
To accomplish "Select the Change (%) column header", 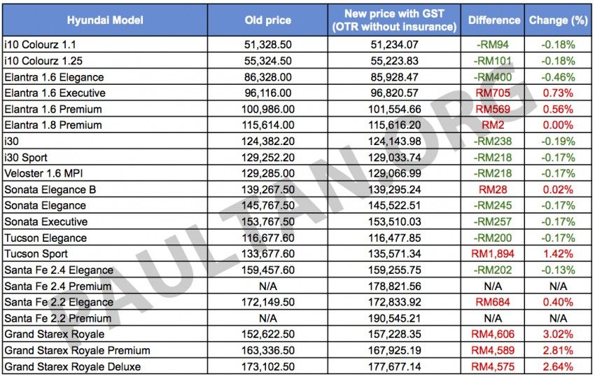I will (558, 20).
